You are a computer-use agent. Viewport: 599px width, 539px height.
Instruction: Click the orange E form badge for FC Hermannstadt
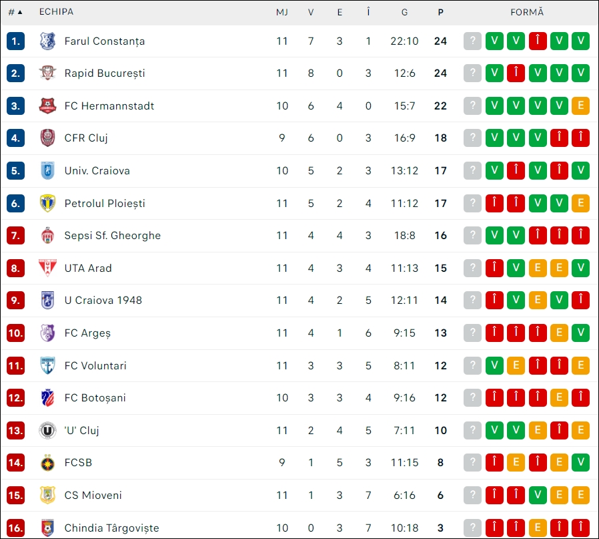[x=581, y=106]
